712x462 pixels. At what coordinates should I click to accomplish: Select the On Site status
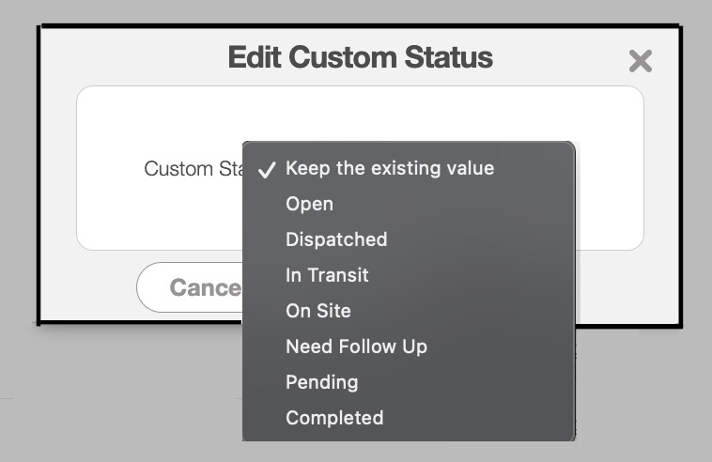point(317,311)
